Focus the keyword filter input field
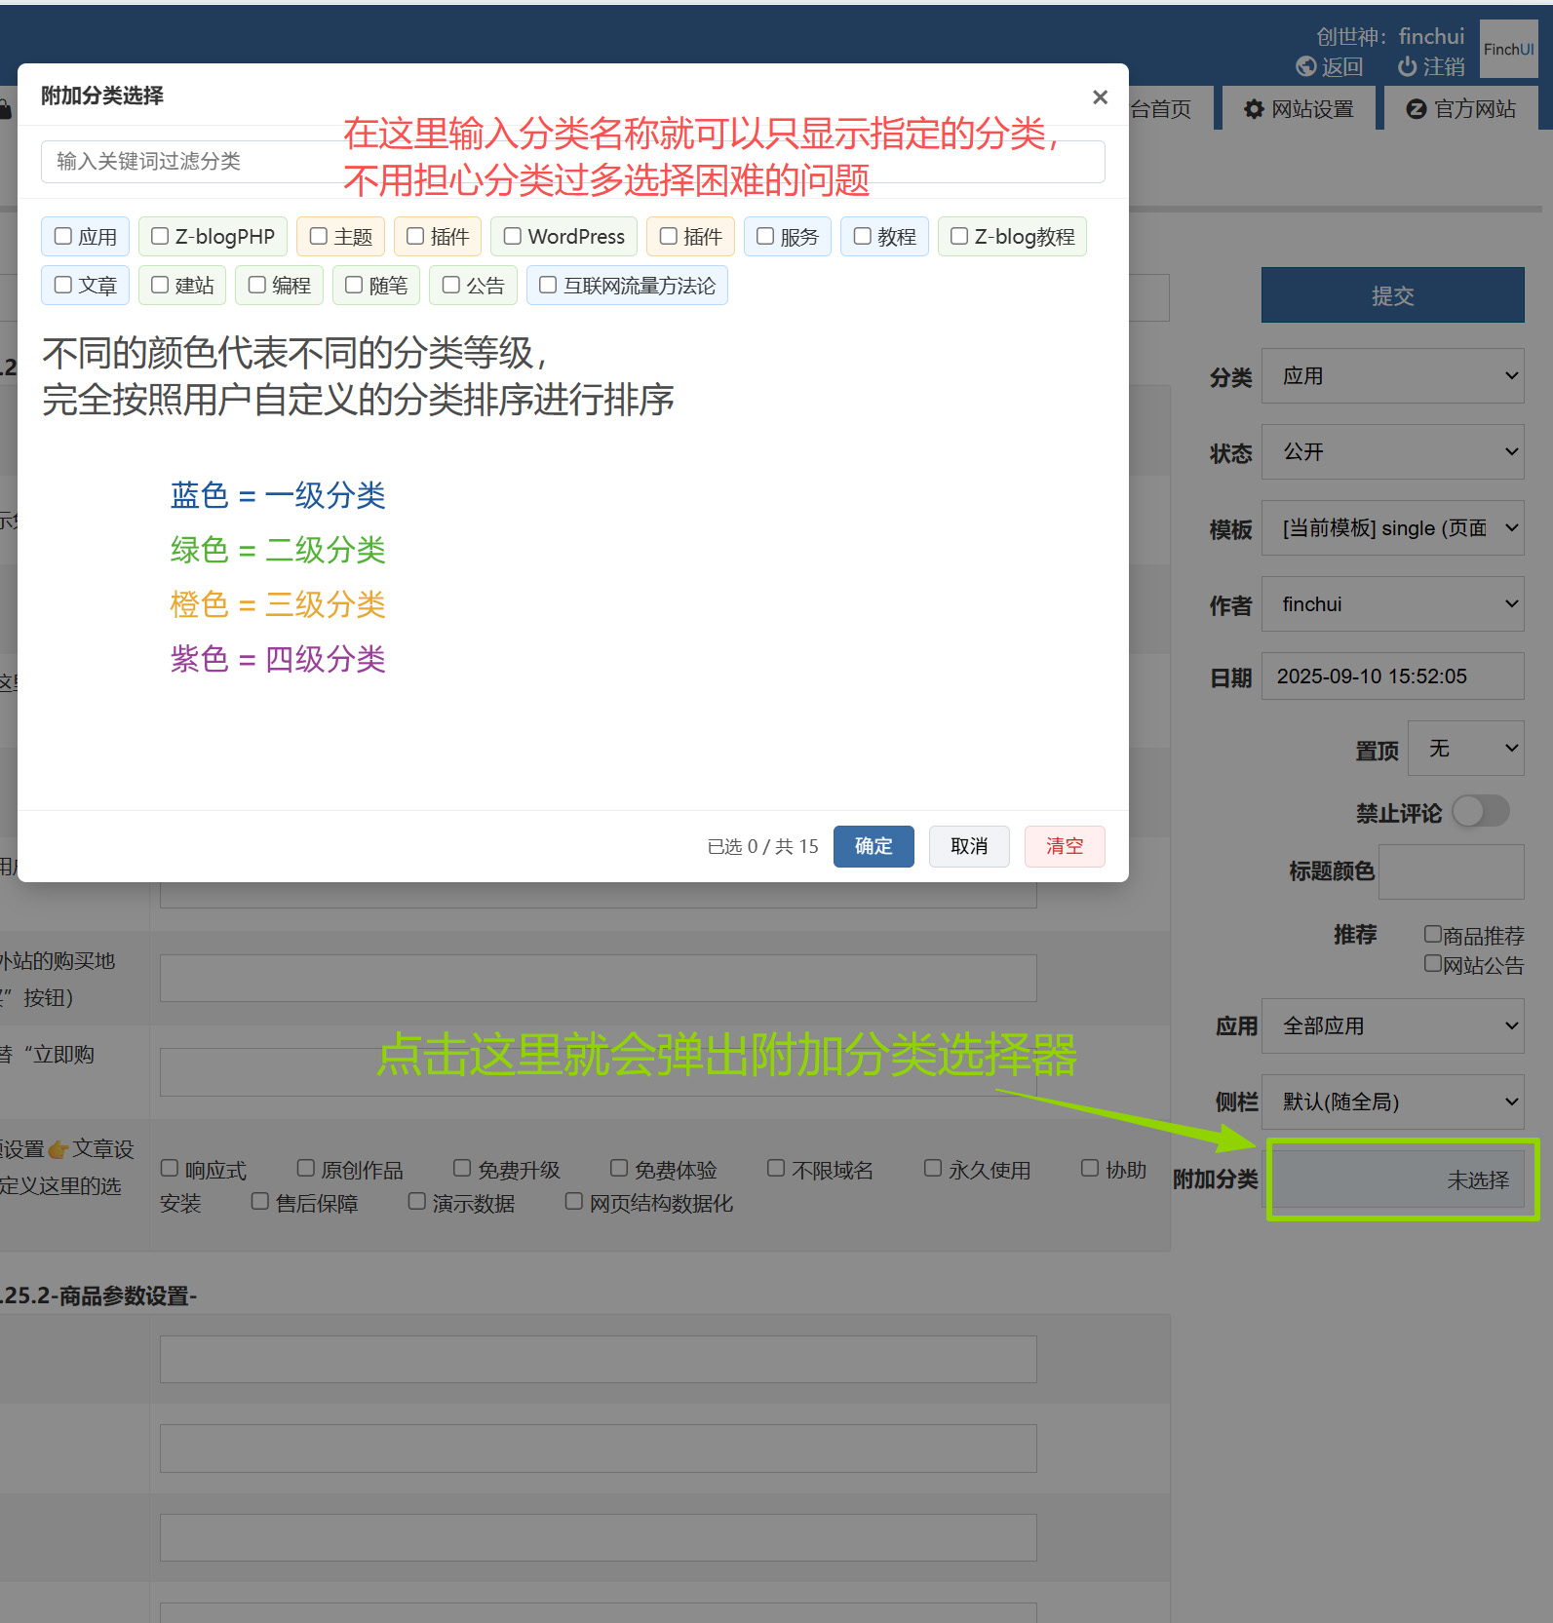This screenshot has height=1623, width=1553. point(572,161)
